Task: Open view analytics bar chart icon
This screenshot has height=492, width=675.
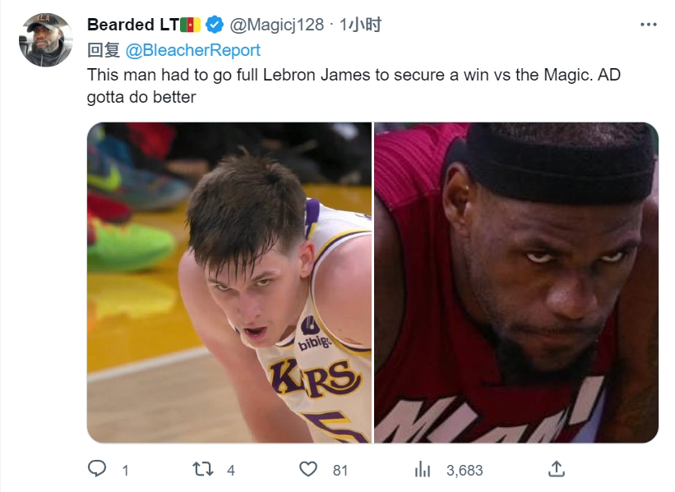Action: tap(423, 469)
